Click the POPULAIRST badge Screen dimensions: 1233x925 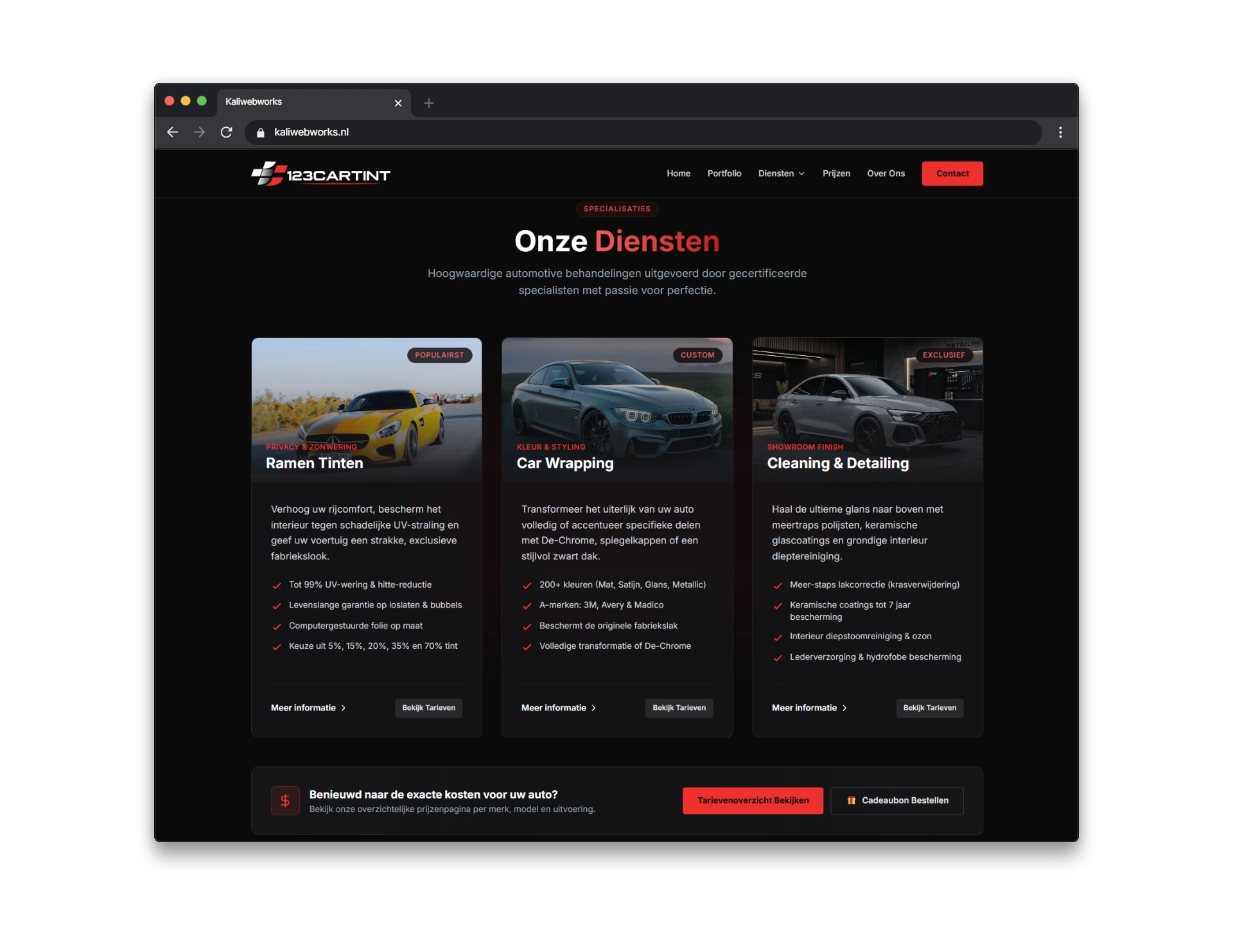tap(439, 355)
